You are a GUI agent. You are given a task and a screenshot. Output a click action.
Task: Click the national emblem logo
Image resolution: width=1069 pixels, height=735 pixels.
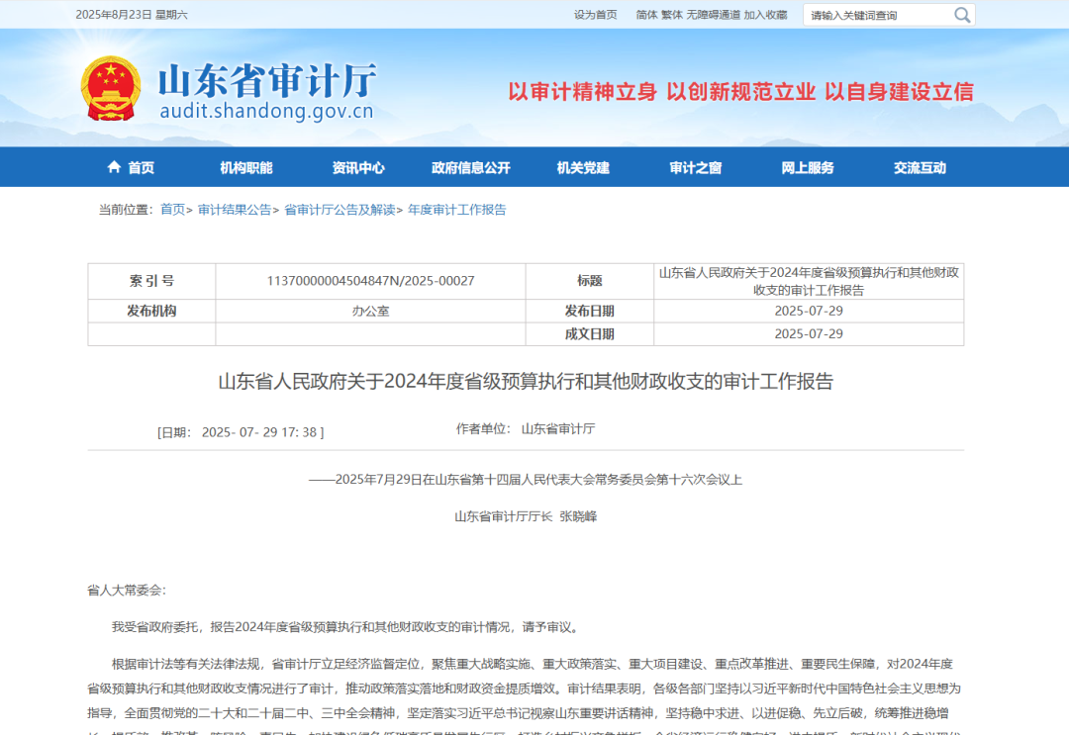pos(111,89)
